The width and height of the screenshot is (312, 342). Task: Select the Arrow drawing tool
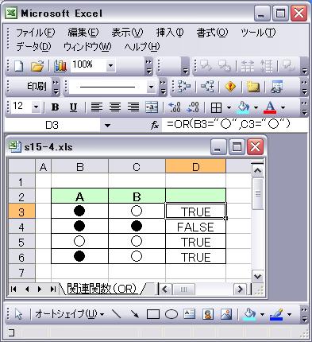(x=135, y=314)
